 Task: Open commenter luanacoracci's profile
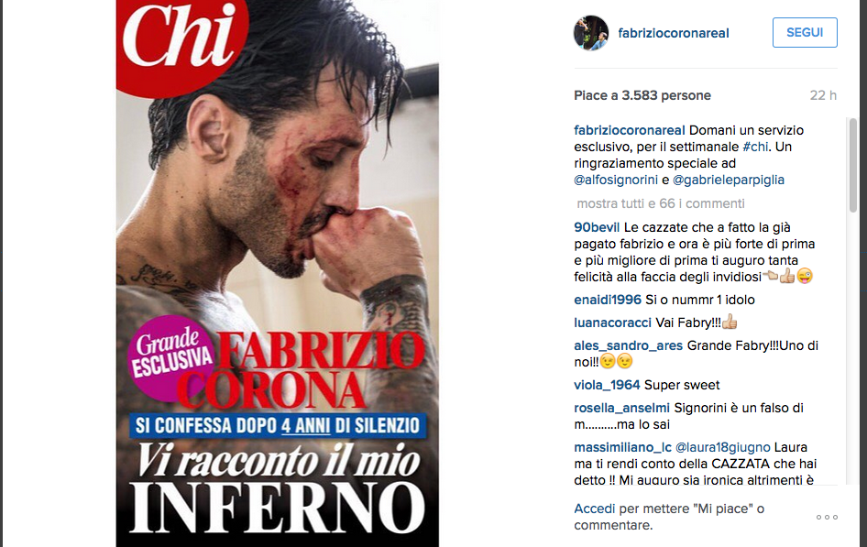612,323
